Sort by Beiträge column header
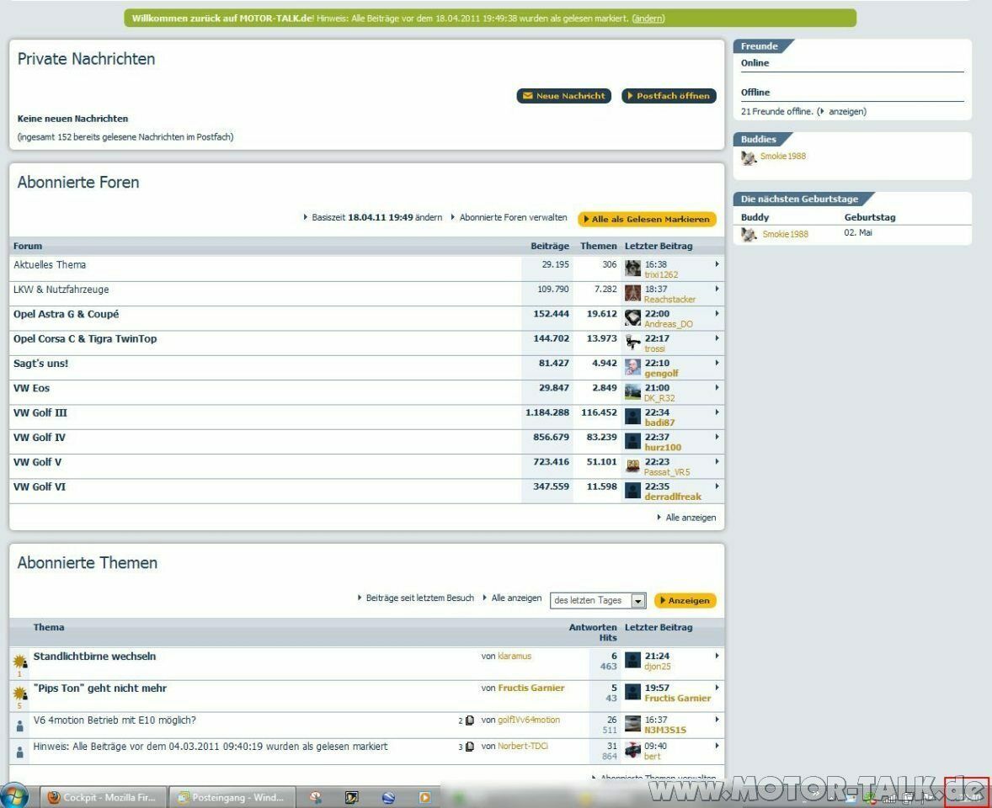The image size is (992, 808). [x=549, y=246]
